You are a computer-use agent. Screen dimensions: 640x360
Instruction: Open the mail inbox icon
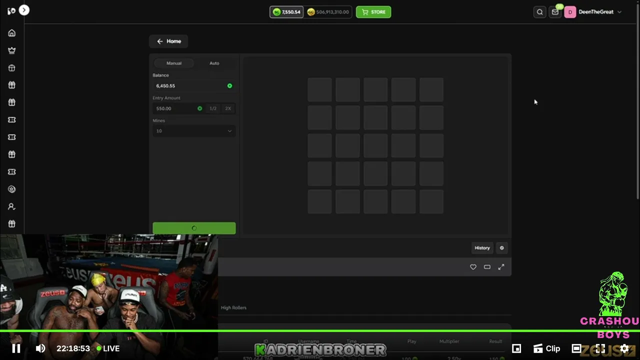click(555, 12)
